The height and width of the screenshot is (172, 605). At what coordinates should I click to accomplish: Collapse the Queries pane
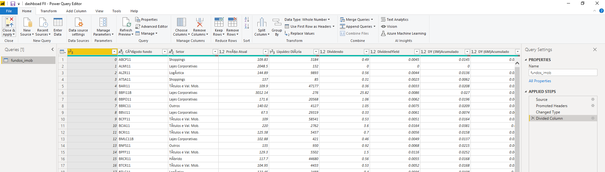[x=53, y=49]
